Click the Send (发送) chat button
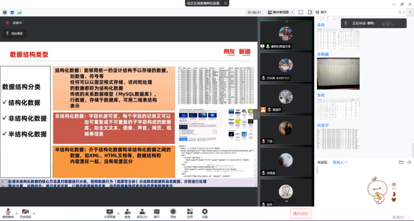The width and height of the screenshot is (414, 221). coord(397,217)
